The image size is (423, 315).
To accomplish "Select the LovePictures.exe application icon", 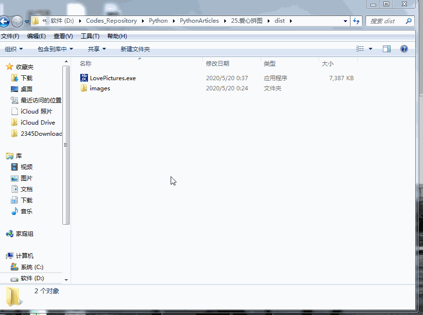I will pos(84,78).
